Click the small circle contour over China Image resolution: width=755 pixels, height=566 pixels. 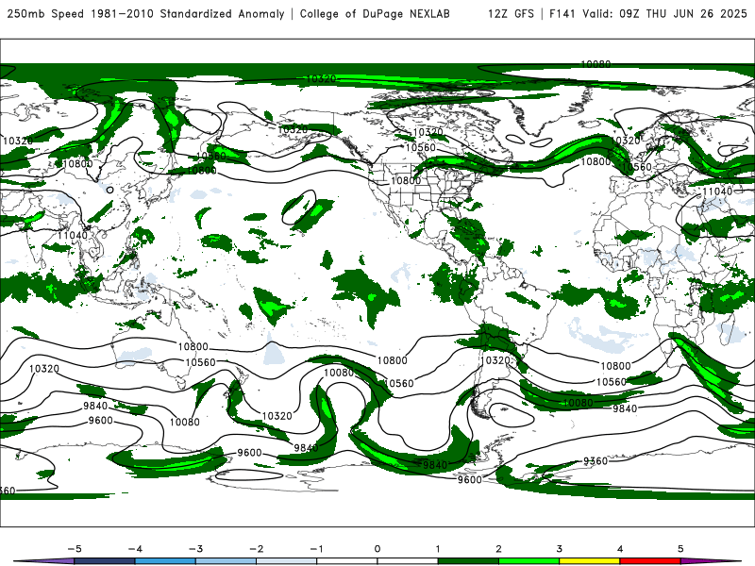coord(109,191)
